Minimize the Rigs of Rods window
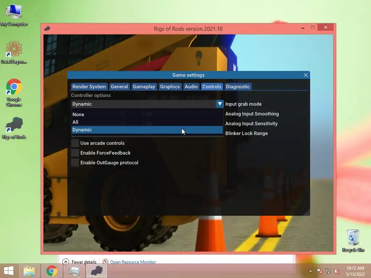371x278 pixels. coord(303,28)
